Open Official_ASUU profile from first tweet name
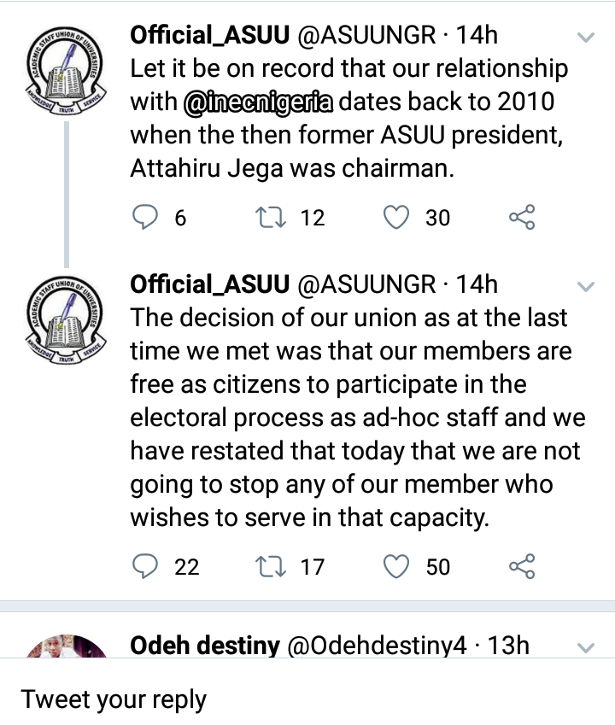 tap(209, 36)
